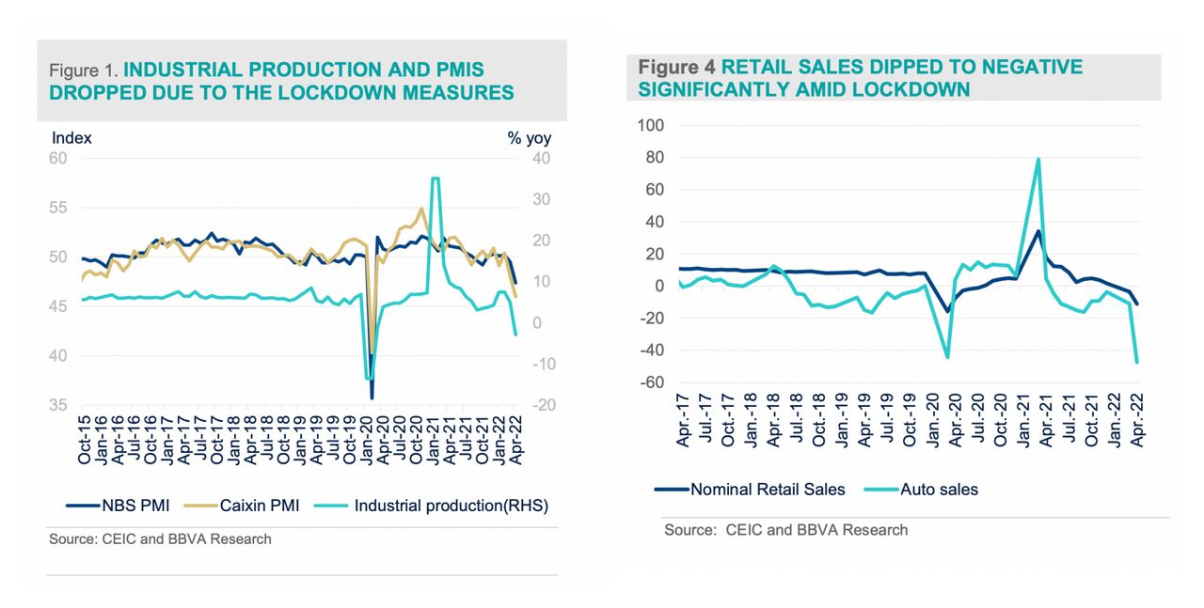Select the Industrial production(RHS) legend label

(451, 506)
